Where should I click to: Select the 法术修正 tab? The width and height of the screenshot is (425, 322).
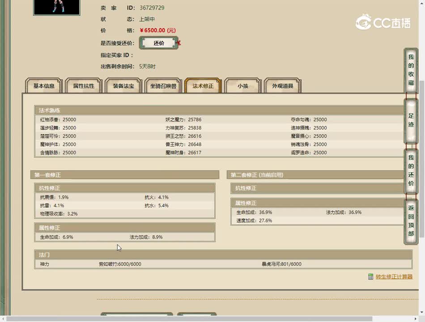pos(203,86)
